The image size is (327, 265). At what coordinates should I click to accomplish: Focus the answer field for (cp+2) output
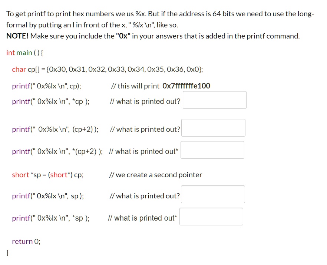(213, 128)
